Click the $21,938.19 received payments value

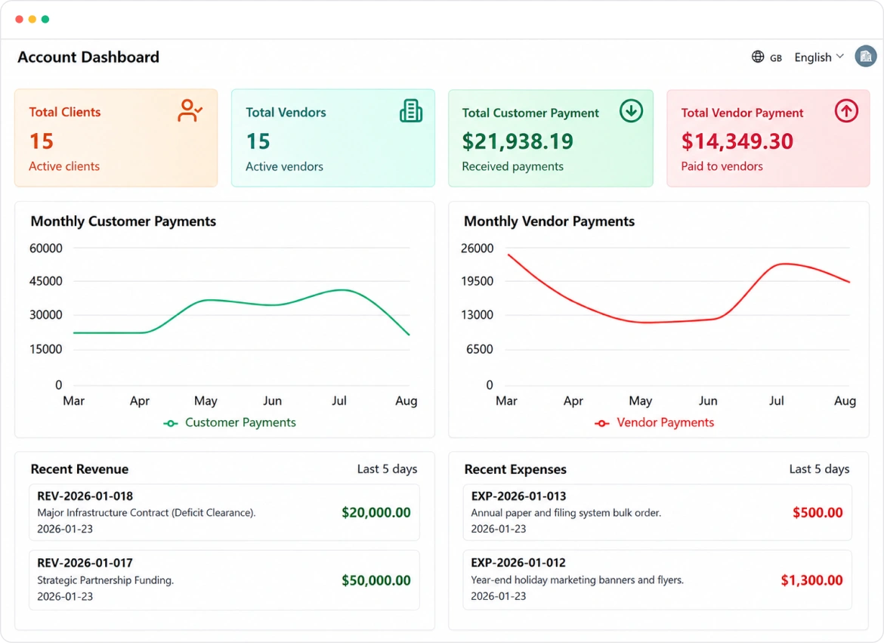[x=518, y=141]
